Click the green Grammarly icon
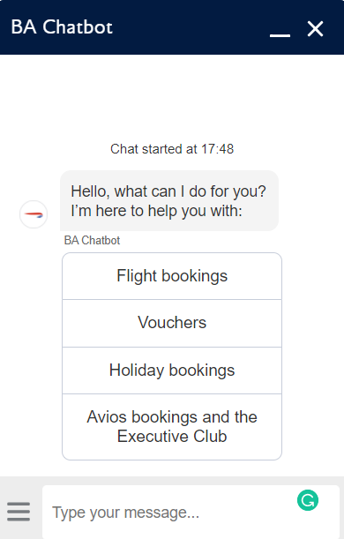Screen dimensions: 344x539 [308, 500]
